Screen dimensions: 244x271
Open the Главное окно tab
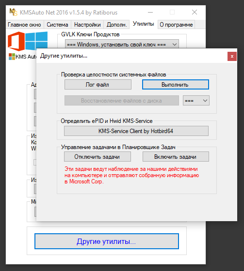[24, 25]
